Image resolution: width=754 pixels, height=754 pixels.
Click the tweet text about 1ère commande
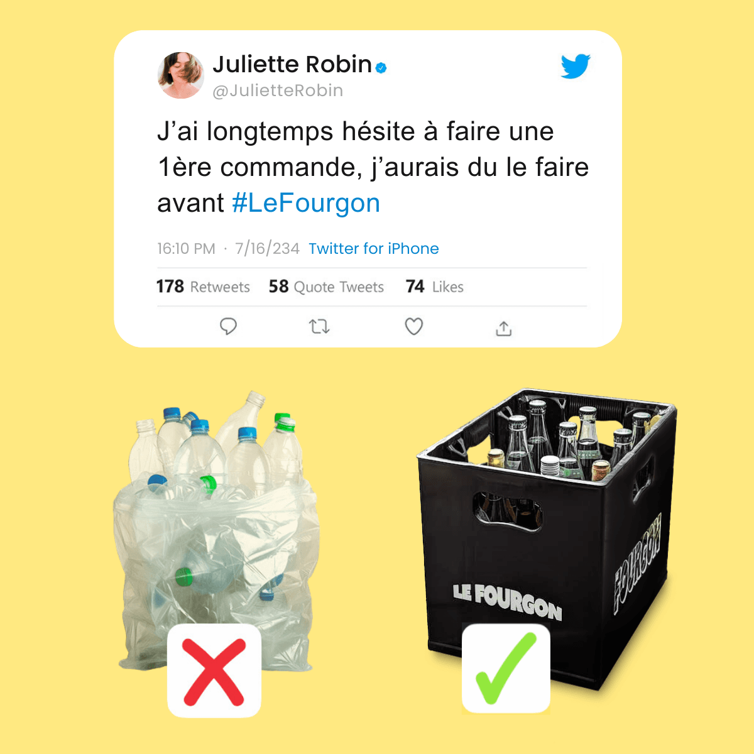(373, 167)
